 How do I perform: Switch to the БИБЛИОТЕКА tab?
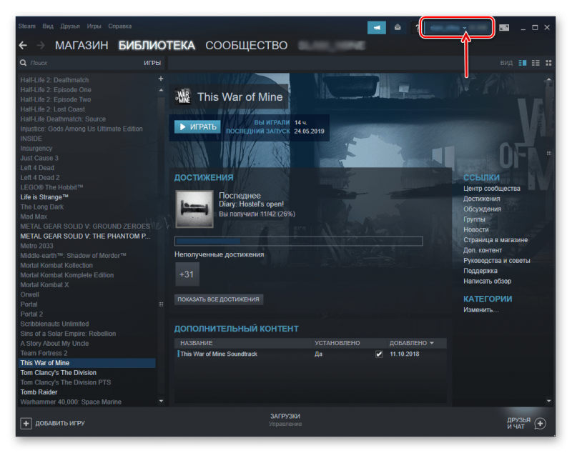(x=157, y=45)
